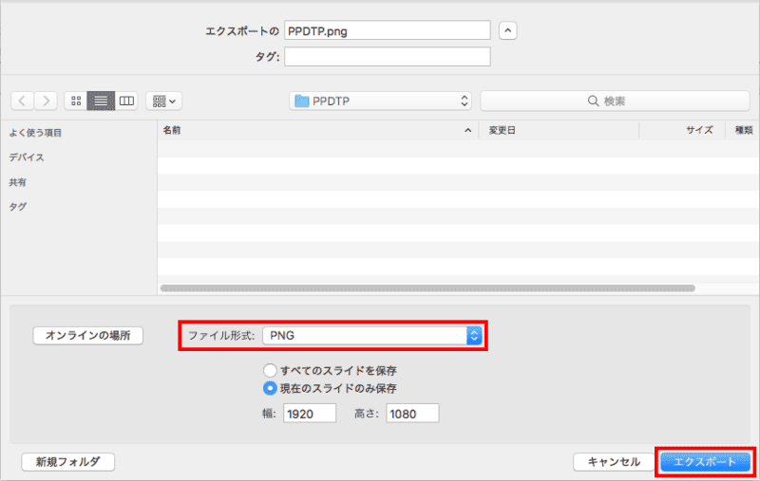
Task: Go back with the left arrow button
Action: [x=22, y=101]
